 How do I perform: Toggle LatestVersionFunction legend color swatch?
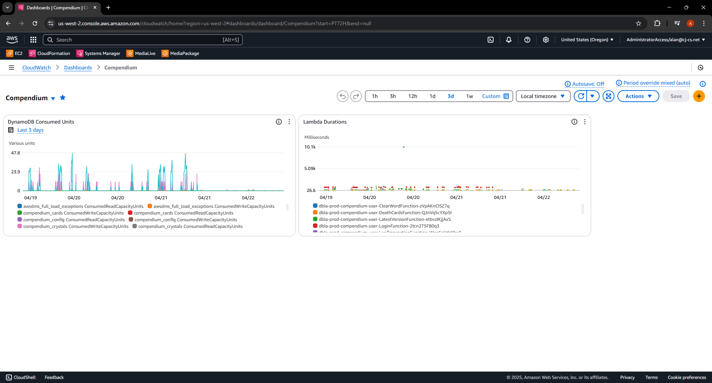pos(315,219)
